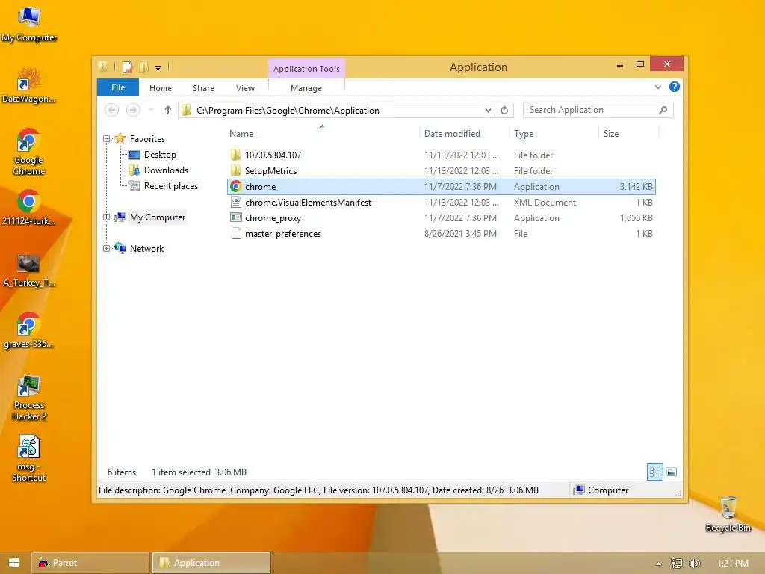The image size is (765, 574).
Task: Open msg - Shortcut desktop icon
Action: tap(29, 459)
